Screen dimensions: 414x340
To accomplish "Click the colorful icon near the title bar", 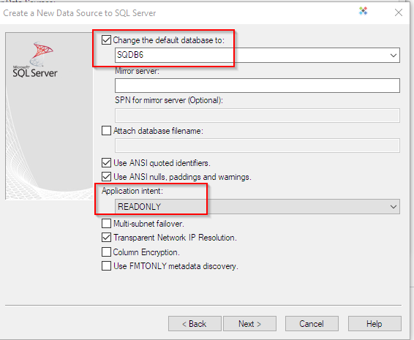I will (363, 11).
